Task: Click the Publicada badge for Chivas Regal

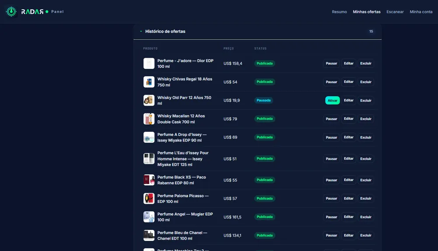Action: [265, 82]
